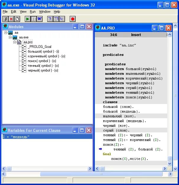The width and height of the screenshot is (179, 185).
Task: Click the 'Goal' keyword in AA.PRO
Action: point(107,154)
